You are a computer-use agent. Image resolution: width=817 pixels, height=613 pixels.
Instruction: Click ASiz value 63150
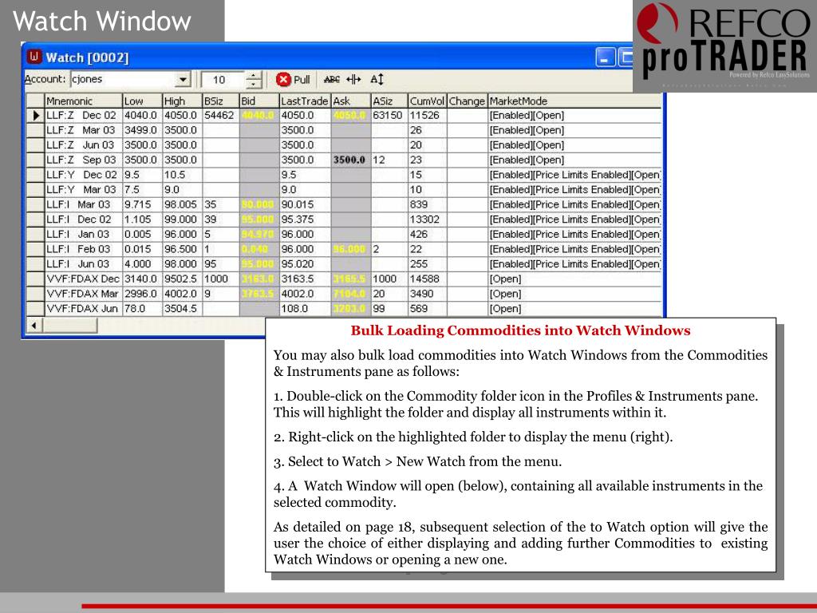click(388, 115)
